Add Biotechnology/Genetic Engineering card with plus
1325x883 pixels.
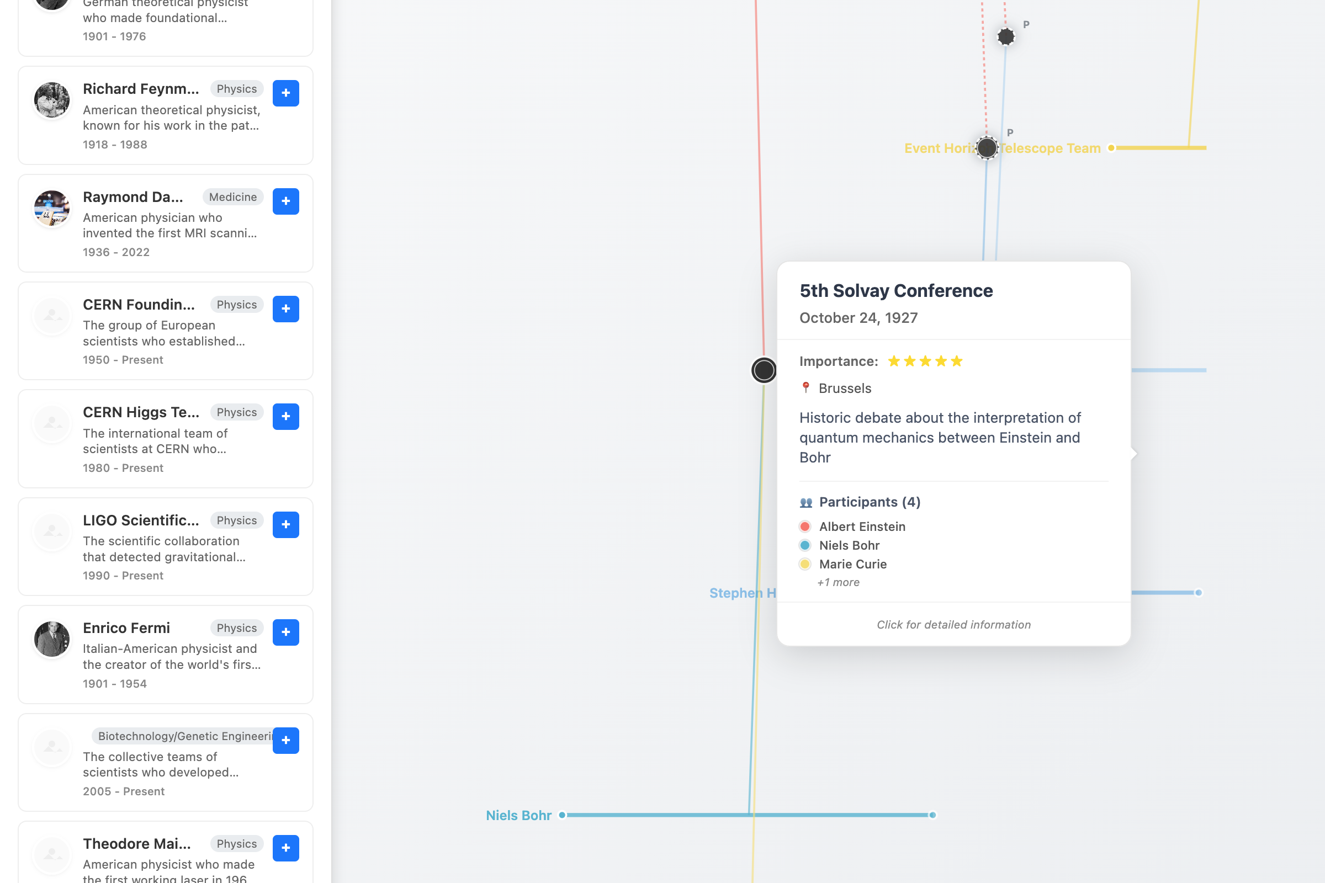coord(285,740)
